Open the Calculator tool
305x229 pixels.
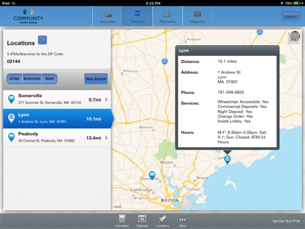[x=122, y=221]
